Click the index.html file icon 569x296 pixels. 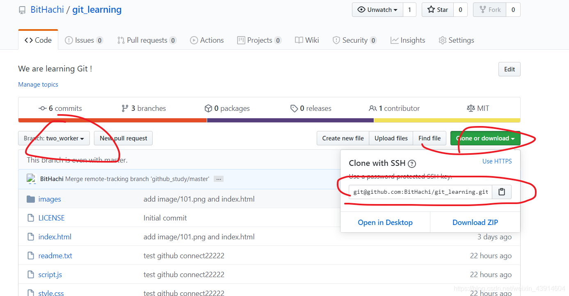[31, 237]
